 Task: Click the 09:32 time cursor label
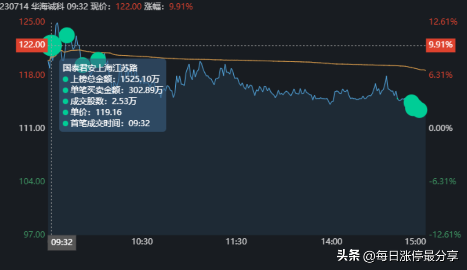tap(62, 242)
